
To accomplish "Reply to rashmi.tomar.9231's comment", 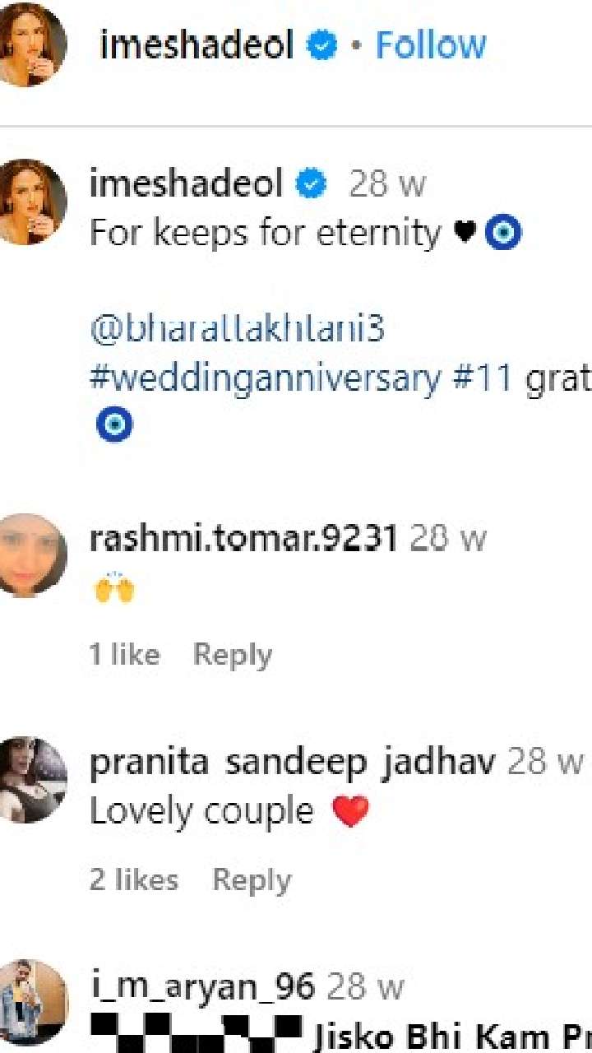I will [232, 655].
